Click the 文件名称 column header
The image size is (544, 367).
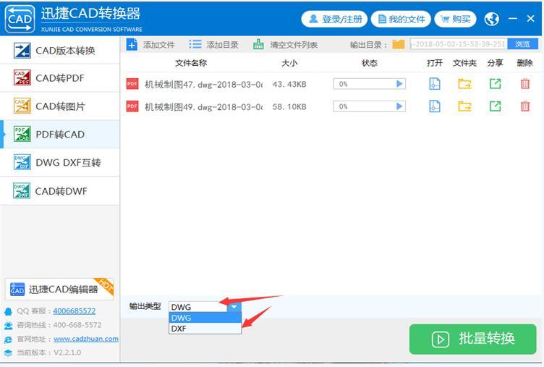pos(191,63)
